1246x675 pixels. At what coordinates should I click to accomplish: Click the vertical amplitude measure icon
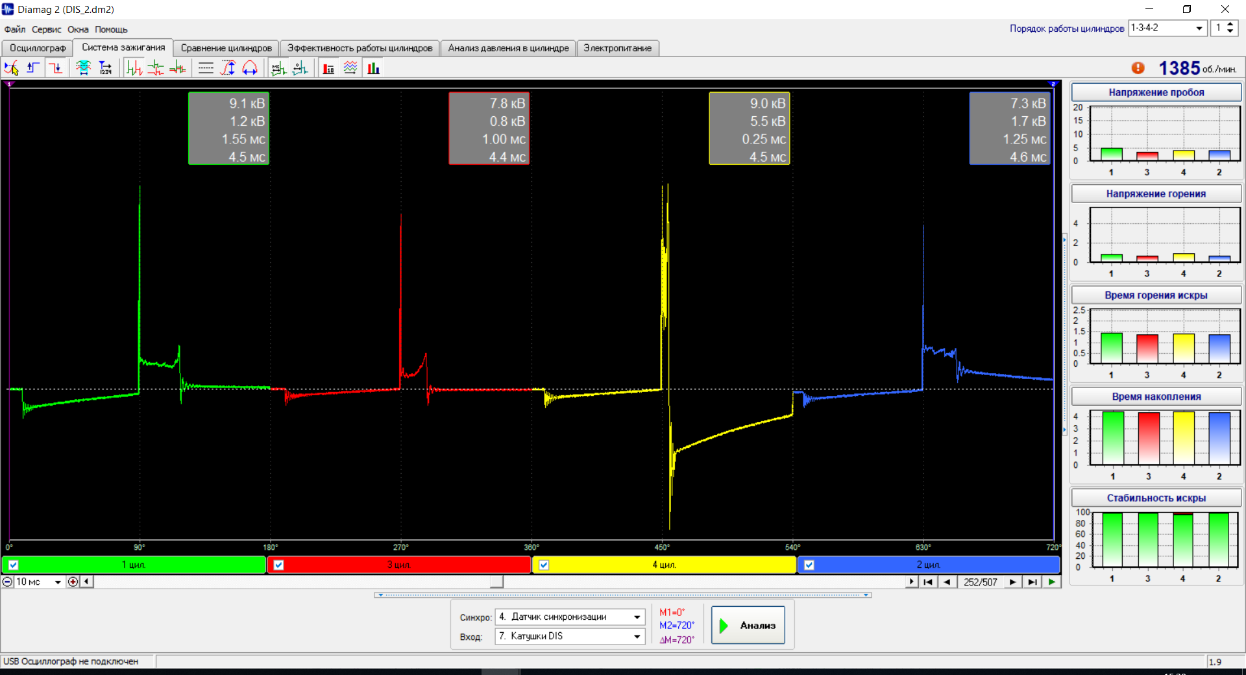(x=228, y=68)
